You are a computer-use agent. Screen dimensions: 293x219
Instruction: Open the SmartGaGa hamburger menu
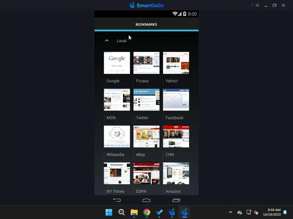(258, 5)
